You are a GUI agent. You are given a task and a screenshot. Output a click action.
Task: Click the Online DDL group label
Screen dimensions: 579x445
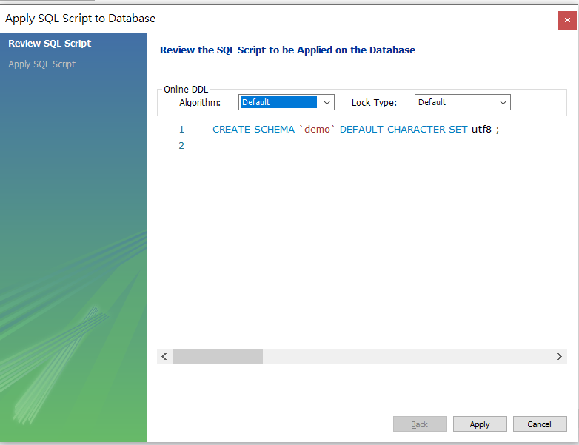[186, 90]
